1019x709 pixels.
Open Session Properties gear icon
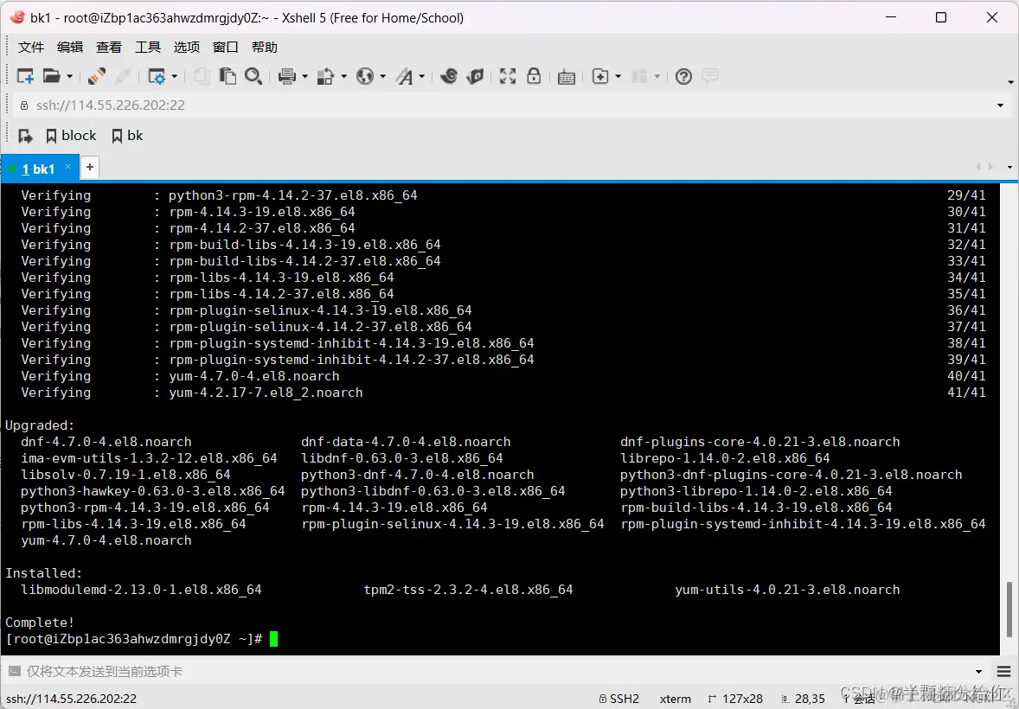[157, 77]
